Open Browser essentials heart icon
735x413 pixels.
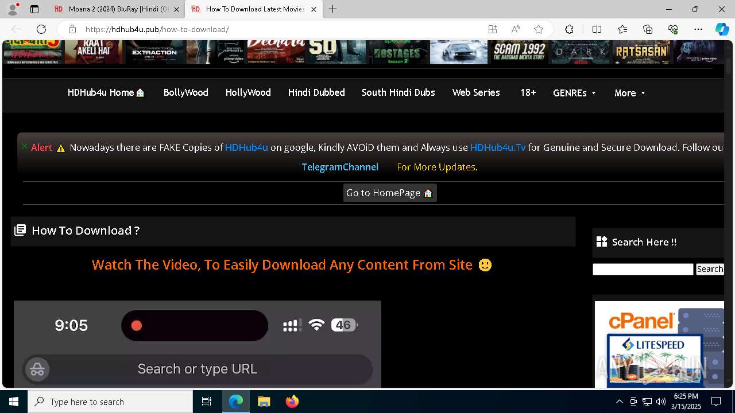click(x=673, y=29)
